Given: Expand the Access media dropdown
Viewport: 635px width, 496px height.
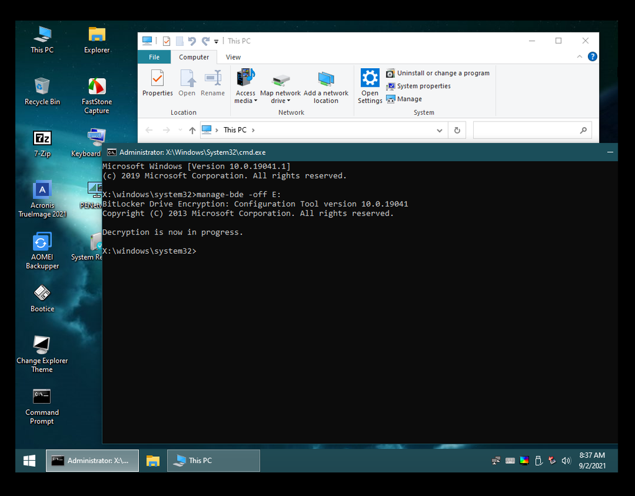Looking at the screenshot, I should (x=255, y=101).
